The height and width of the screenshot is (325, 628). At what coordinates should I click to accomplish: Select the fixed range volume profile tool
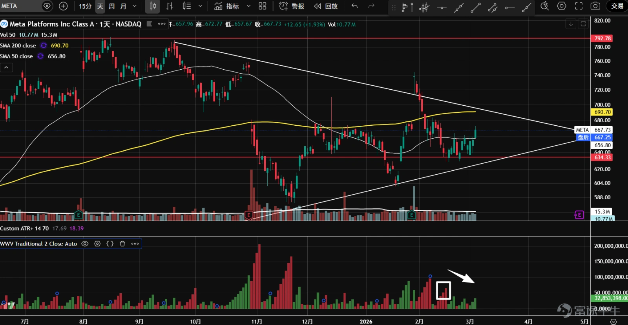tap(407, 7)
